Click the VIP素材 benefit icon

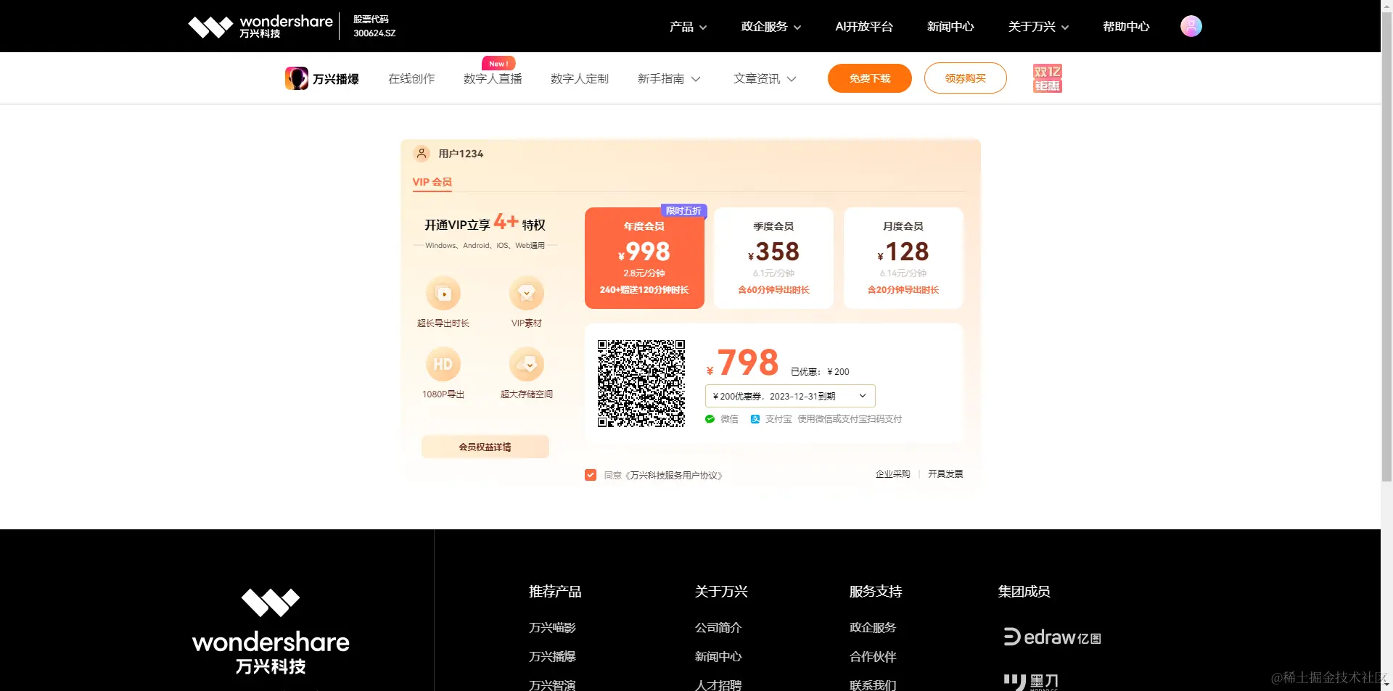tap(527, 294)
